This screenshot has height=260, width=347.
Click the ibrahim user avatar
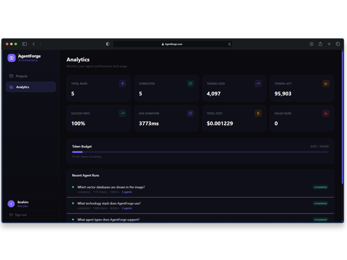11,203
